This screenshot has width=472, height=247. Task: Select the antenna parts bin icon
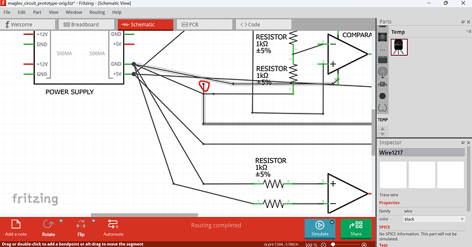(382, 72)
